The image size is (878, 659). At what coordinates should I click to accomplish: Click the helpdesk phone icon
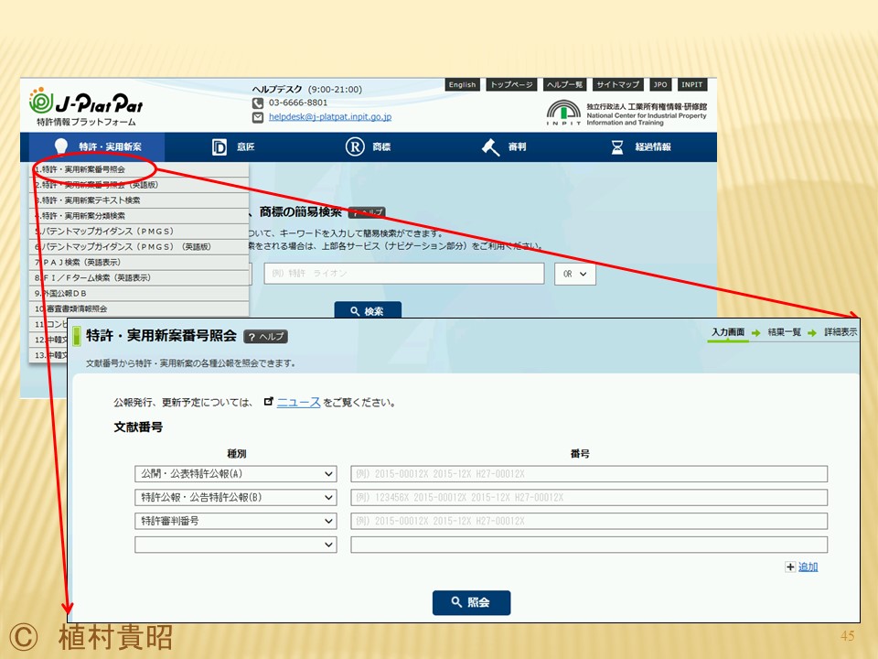coord(258,103)
